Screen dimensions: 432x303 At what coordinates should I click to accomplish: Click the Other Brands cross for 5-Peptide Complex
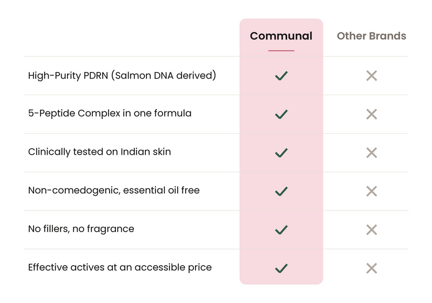pos(372,114)
